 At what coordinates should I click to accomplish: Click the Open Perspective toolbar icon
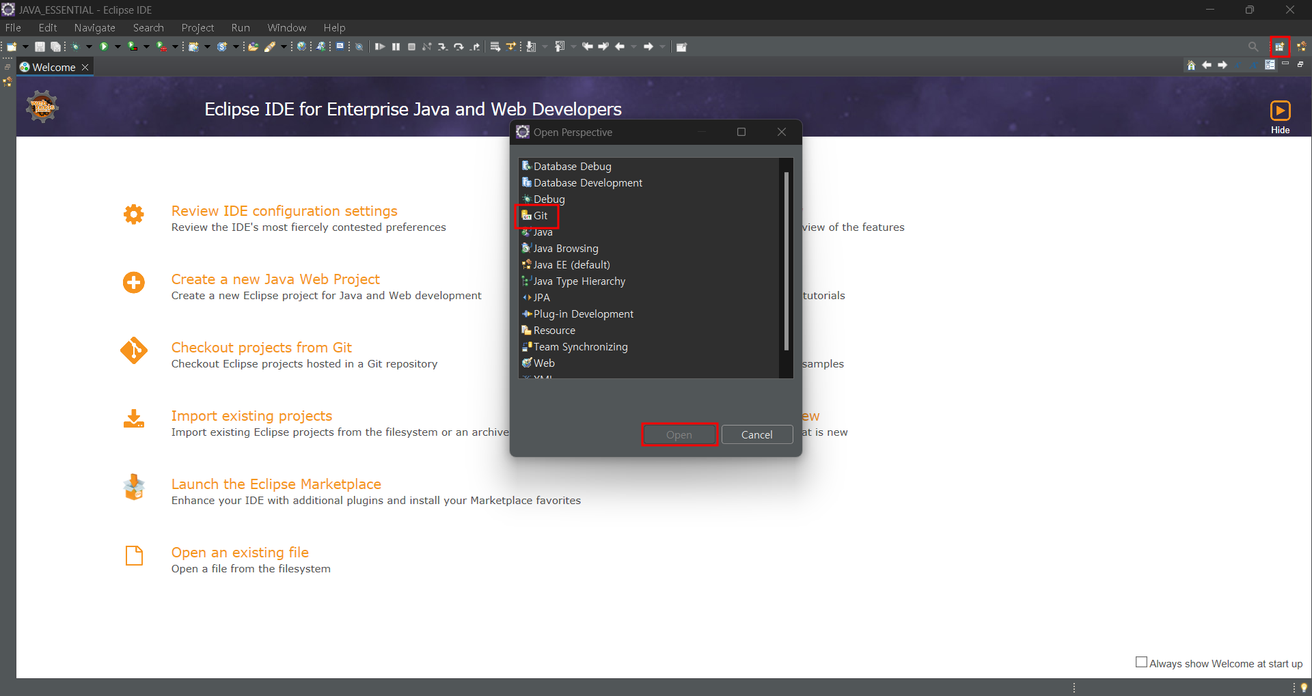point(1280,46)
